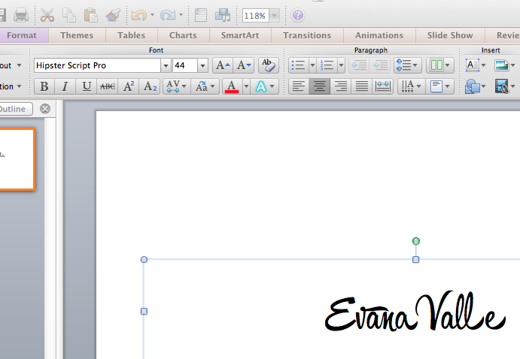Toggle Bold formatting
Screen dimensions: 520x359
[44, 86]
